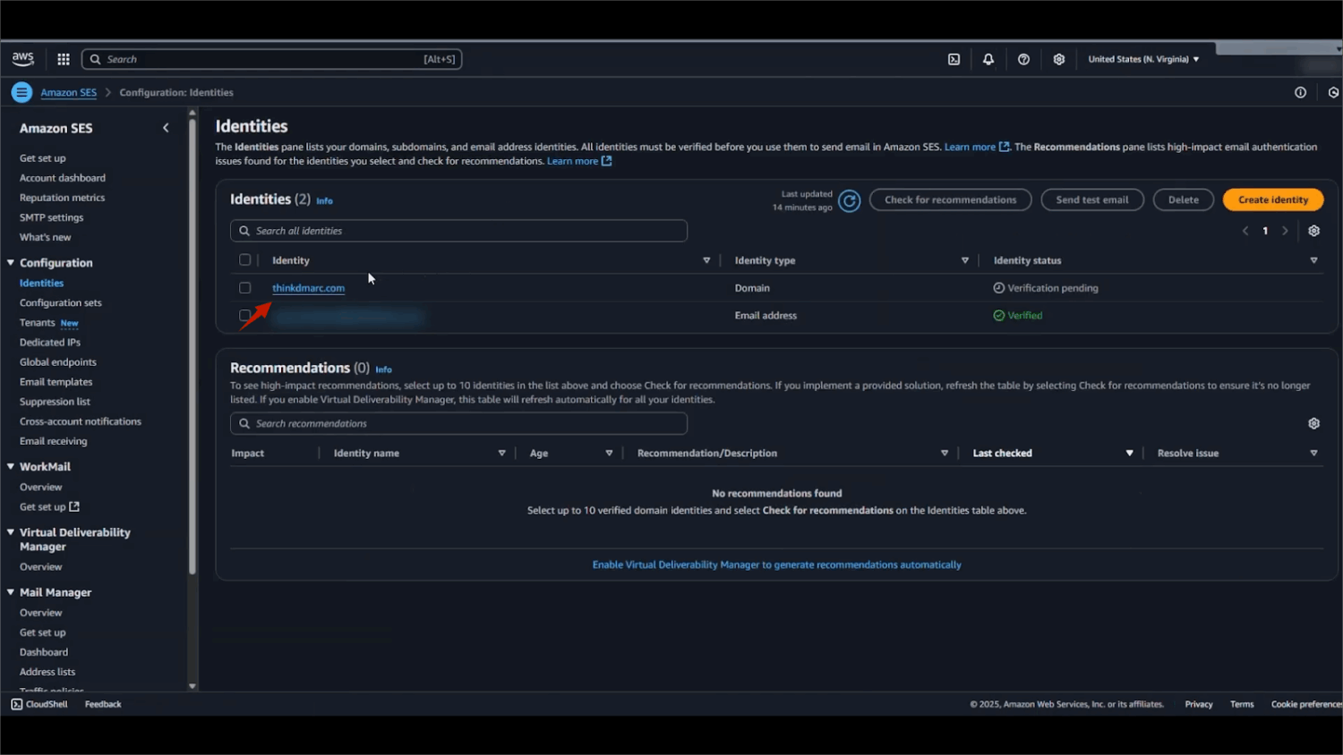Open Global endpoints in sidebar
This screenshot has height=755, width=1343.
click(x=58, y=361)
